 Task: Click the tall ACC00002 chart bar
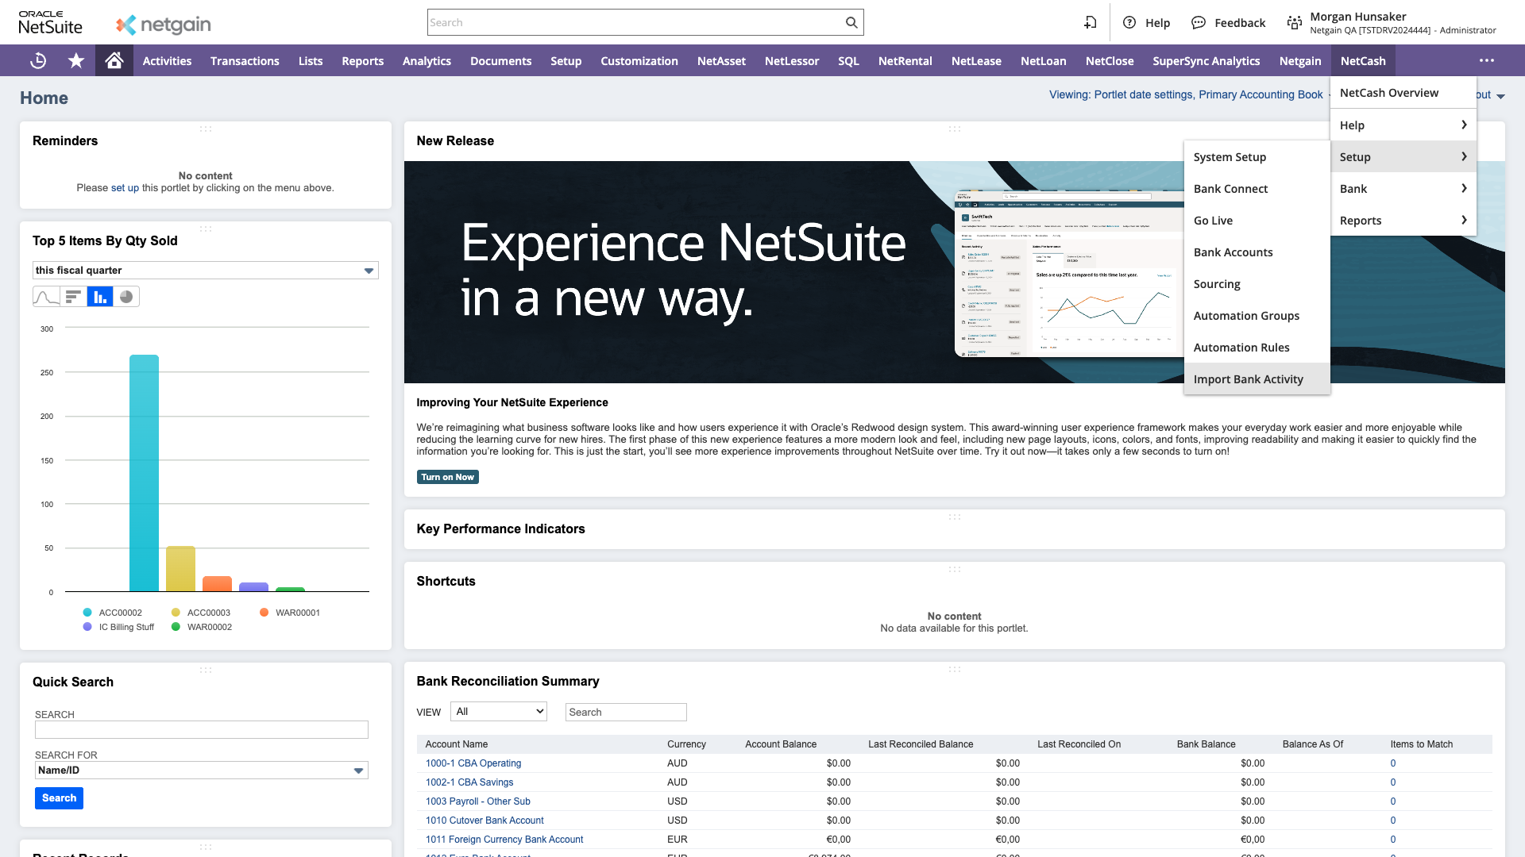pos(144,473)
